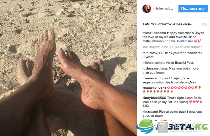Open commenter joshua.mathews's profile

click(x=155, y=69)
